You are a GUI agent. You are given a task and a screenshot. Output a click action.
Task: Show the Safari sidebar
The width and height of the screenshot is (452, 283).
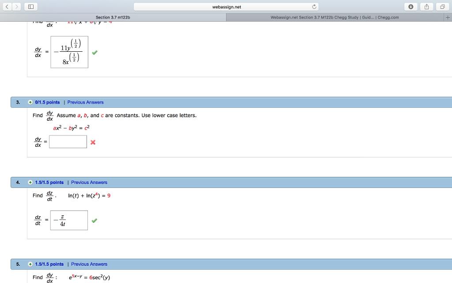click(31, 7)
